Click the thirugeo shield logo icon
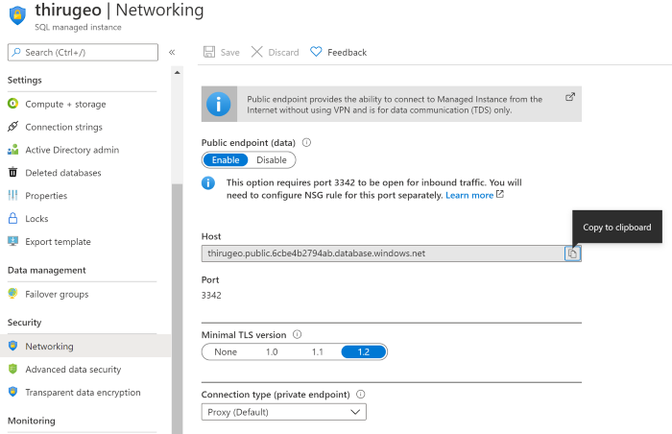The height and width of the screenshot is (434, 672). [x=17, y=15]
